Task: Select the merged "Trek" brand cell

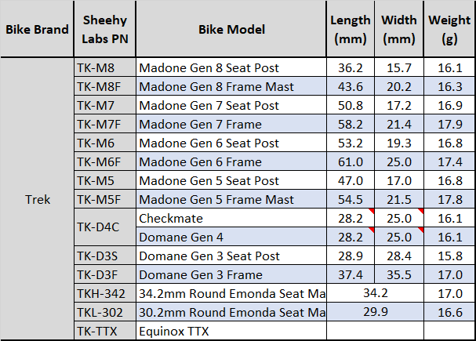Action: (37, 199)
